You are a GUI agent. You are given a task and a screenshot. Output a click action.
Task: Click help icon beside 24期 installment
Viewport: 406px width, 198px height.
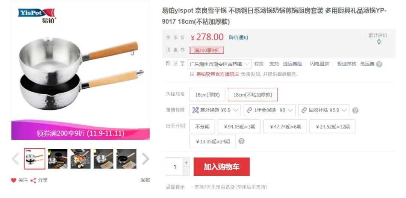241,141
